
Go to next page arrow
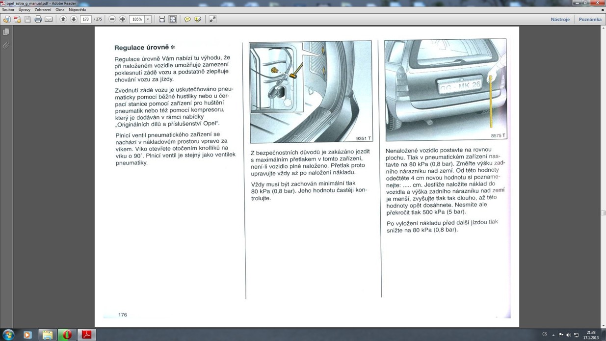(x=74, y=19)
